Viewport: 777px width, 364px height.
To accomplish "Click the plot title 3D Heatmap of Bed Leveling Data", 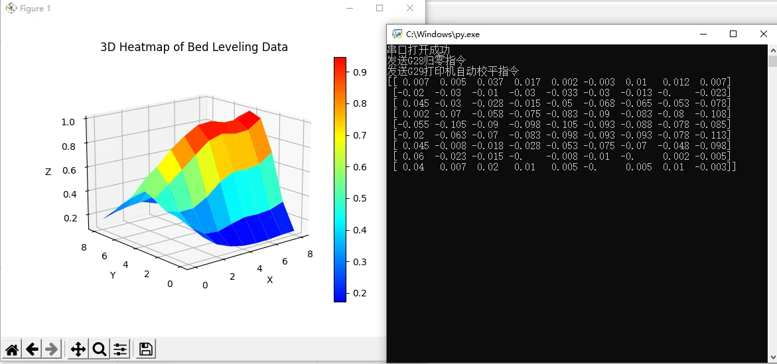I will pyautogui.click(x=194, y=47).
